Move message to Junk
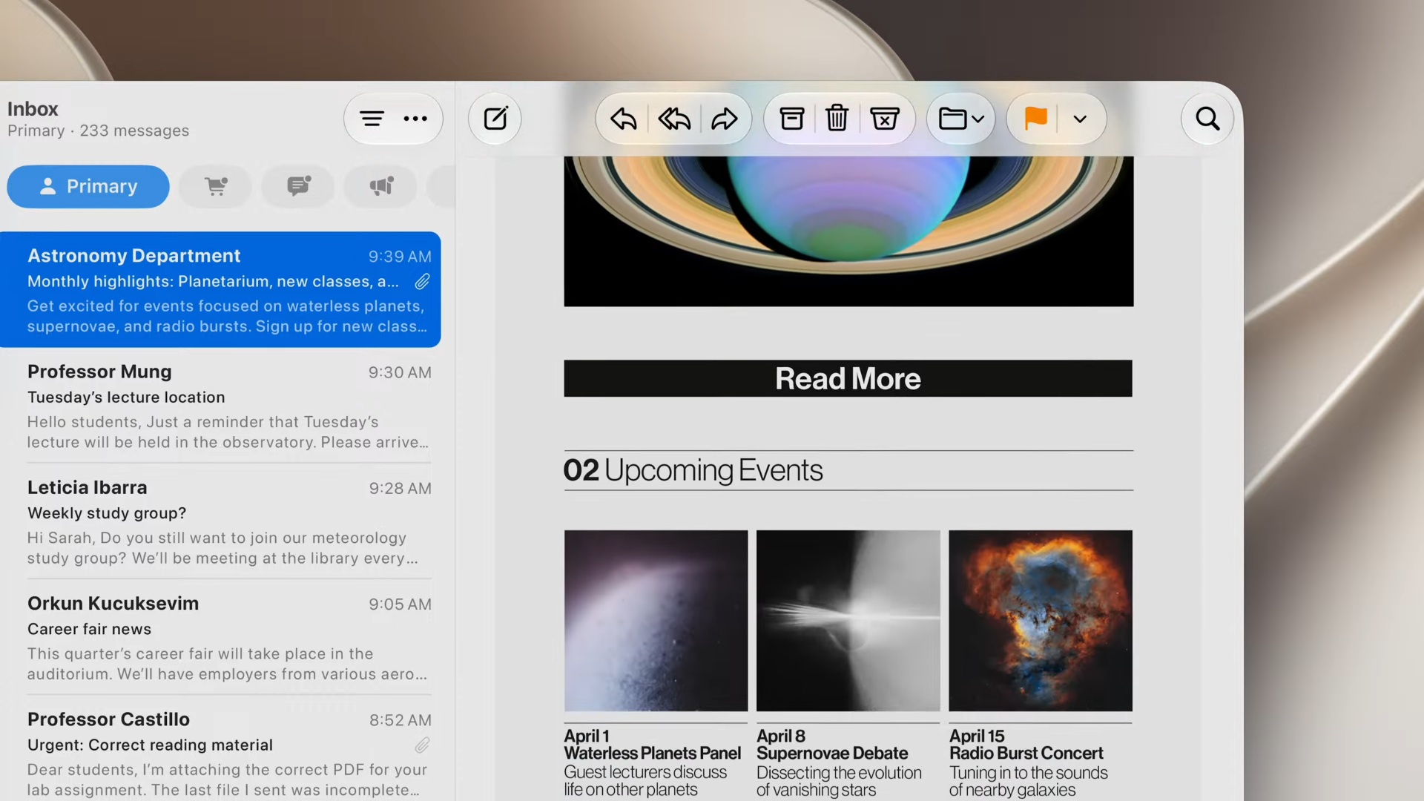 pos(885,119)
